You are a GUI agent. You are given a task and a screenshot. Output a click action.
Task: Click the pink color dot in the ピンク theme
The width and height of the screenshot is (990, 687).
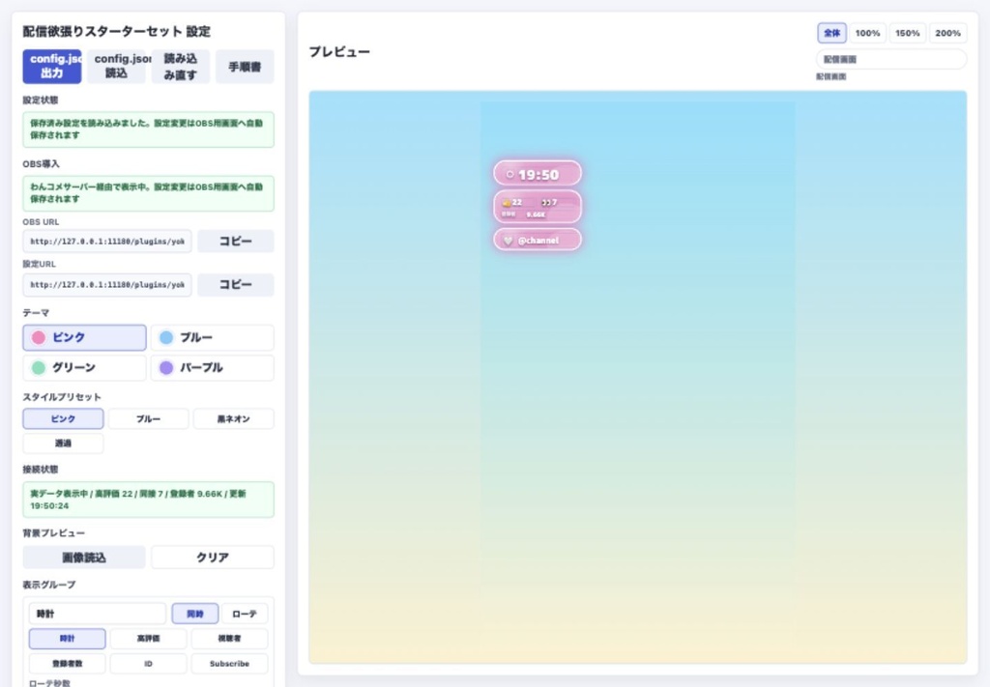tap(39, 337)
